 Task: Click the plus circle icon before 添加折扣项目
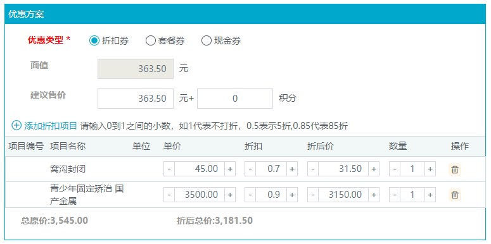(16, 126)
